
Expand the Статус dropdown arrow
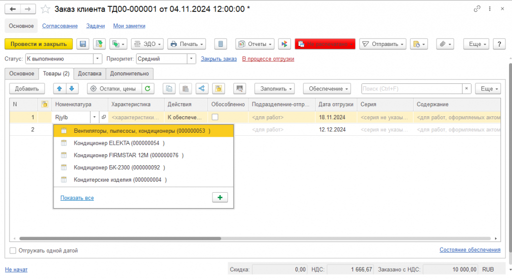pos(97,59)
